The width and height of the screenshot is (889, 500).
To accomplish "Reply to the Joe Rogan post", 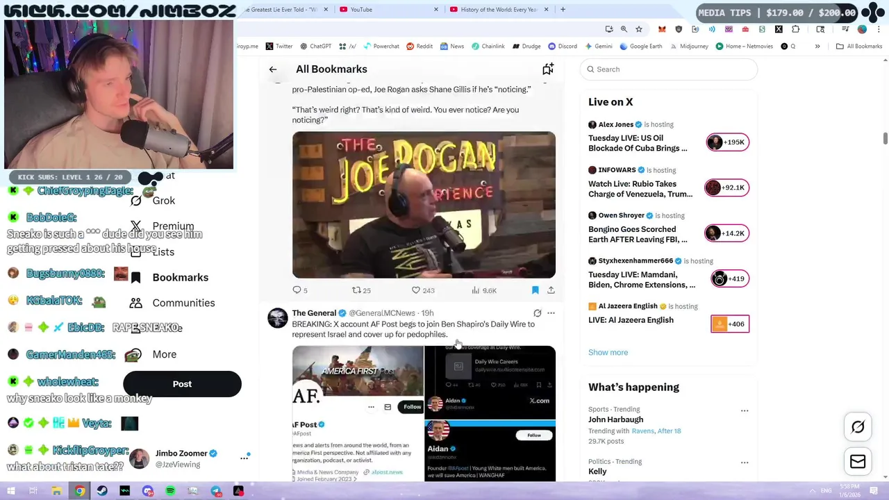I will coord(300,290).
